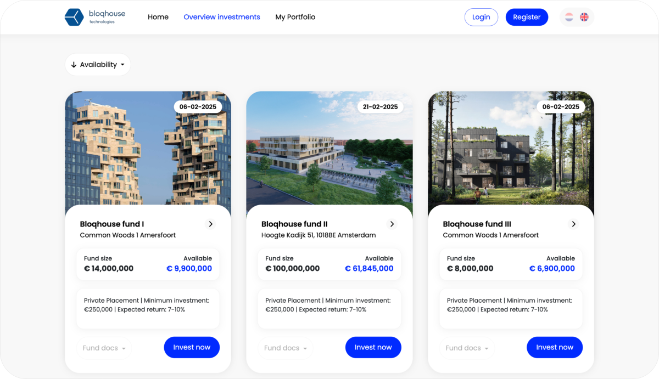Expand Fund docs for Bloqhouse fund II
This screenshot has width=659, height=379.
(286, 348)
